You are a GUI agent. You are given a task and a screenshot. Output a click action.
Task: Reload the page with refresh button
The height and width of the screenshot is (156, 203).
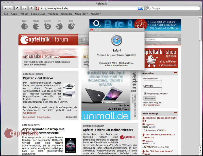17,8
